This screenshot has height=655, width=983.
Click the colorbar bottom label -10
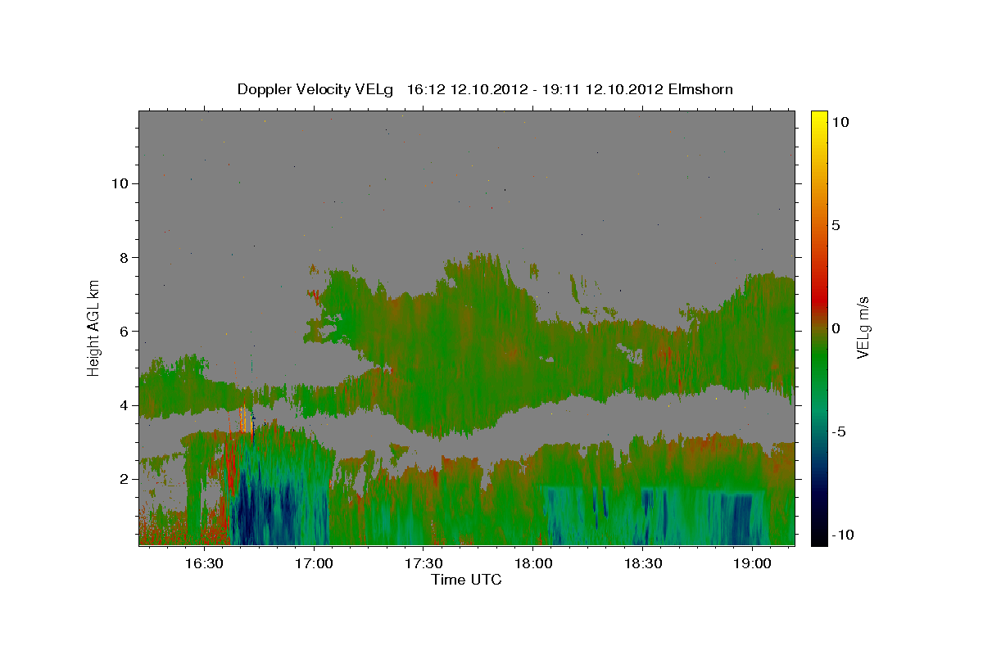[x=841, y=535]
